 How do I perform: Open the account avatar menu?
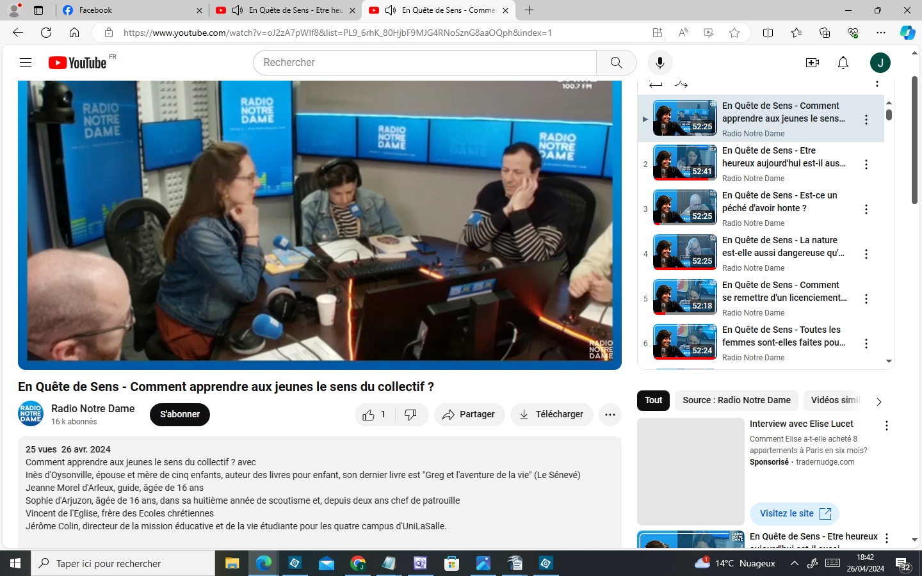click(x=880, y=63)
